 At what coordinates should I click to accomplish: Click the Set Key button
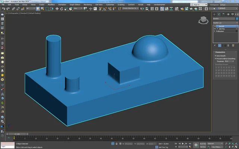[x=203, y=147]
